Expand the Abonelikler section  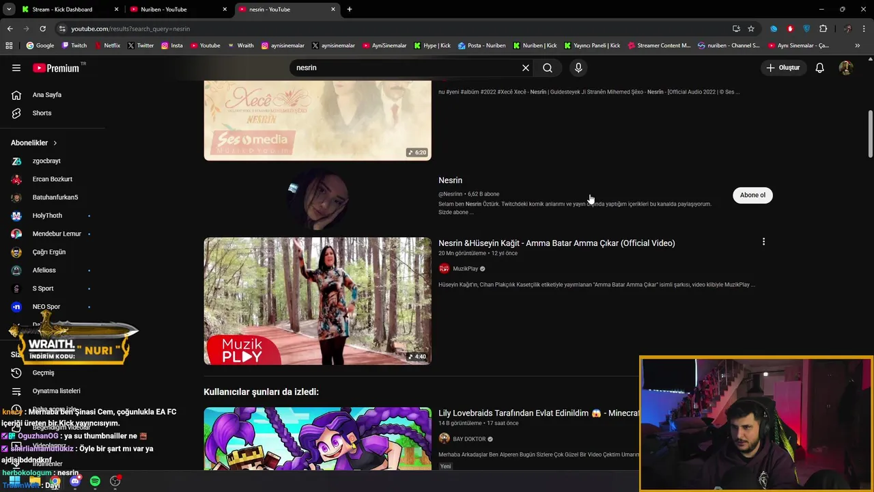pyautogui.click(x=34, y=143)
